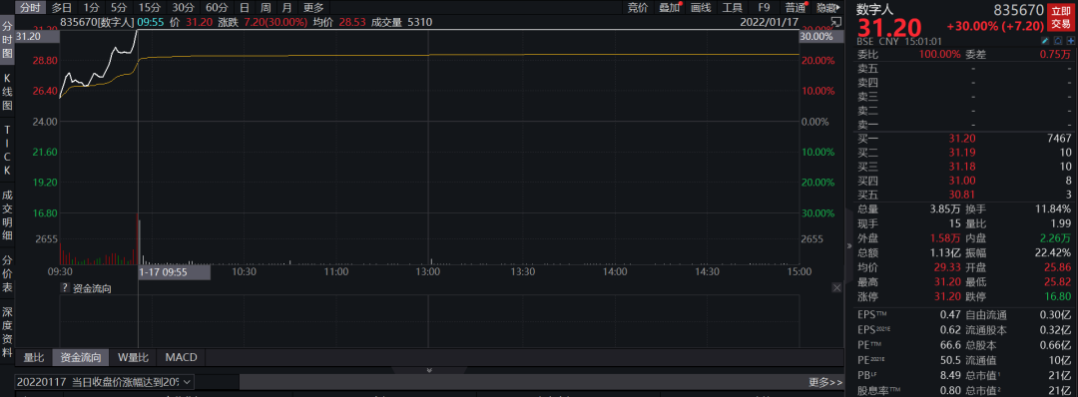Viewport: 1078px width, 397px height.
Task: Select the W量比 indicator tab
Action: pos(134,357)
